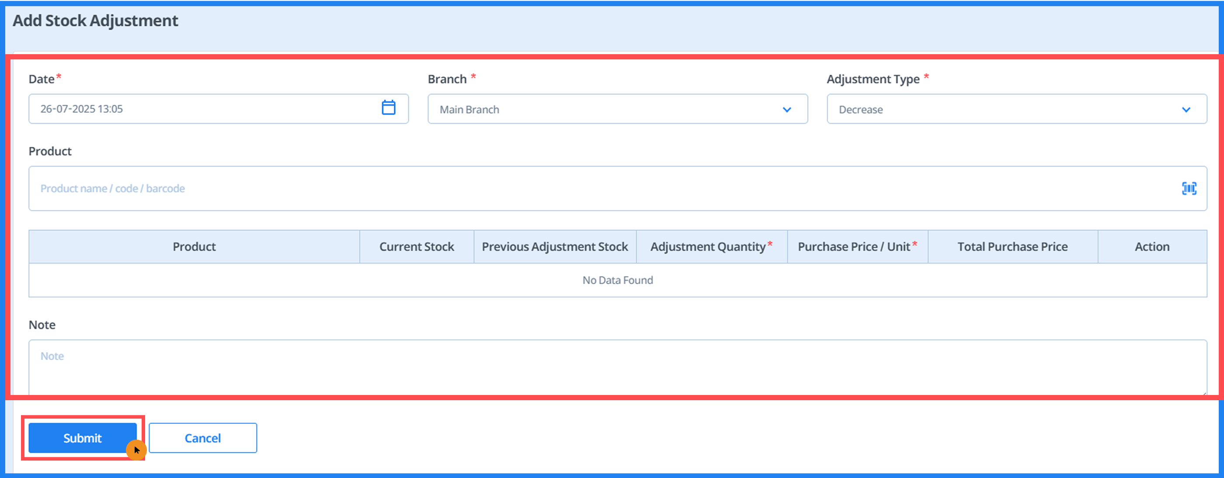This screenshot has width=1224, height=478.
Task: Click the Current Stock column header
Action: coord(416,246)
